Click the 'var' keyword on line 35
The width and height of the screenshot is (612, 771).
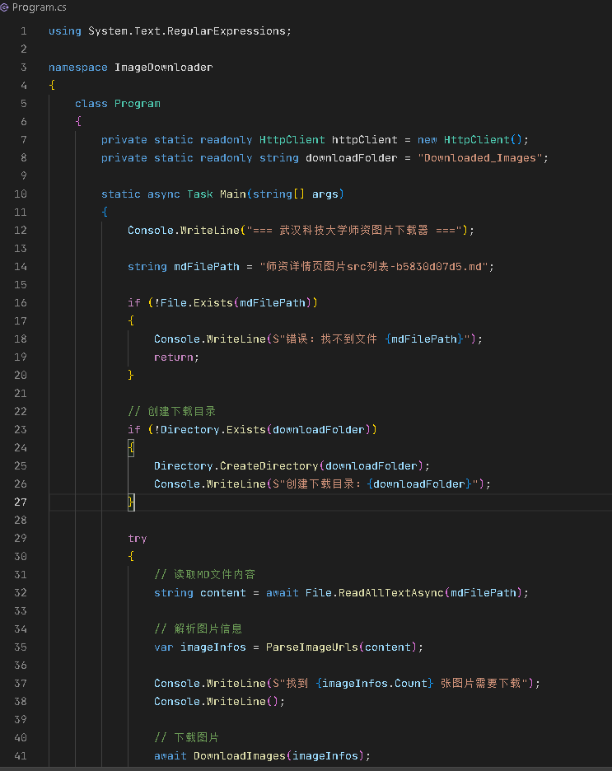[164, 647]
